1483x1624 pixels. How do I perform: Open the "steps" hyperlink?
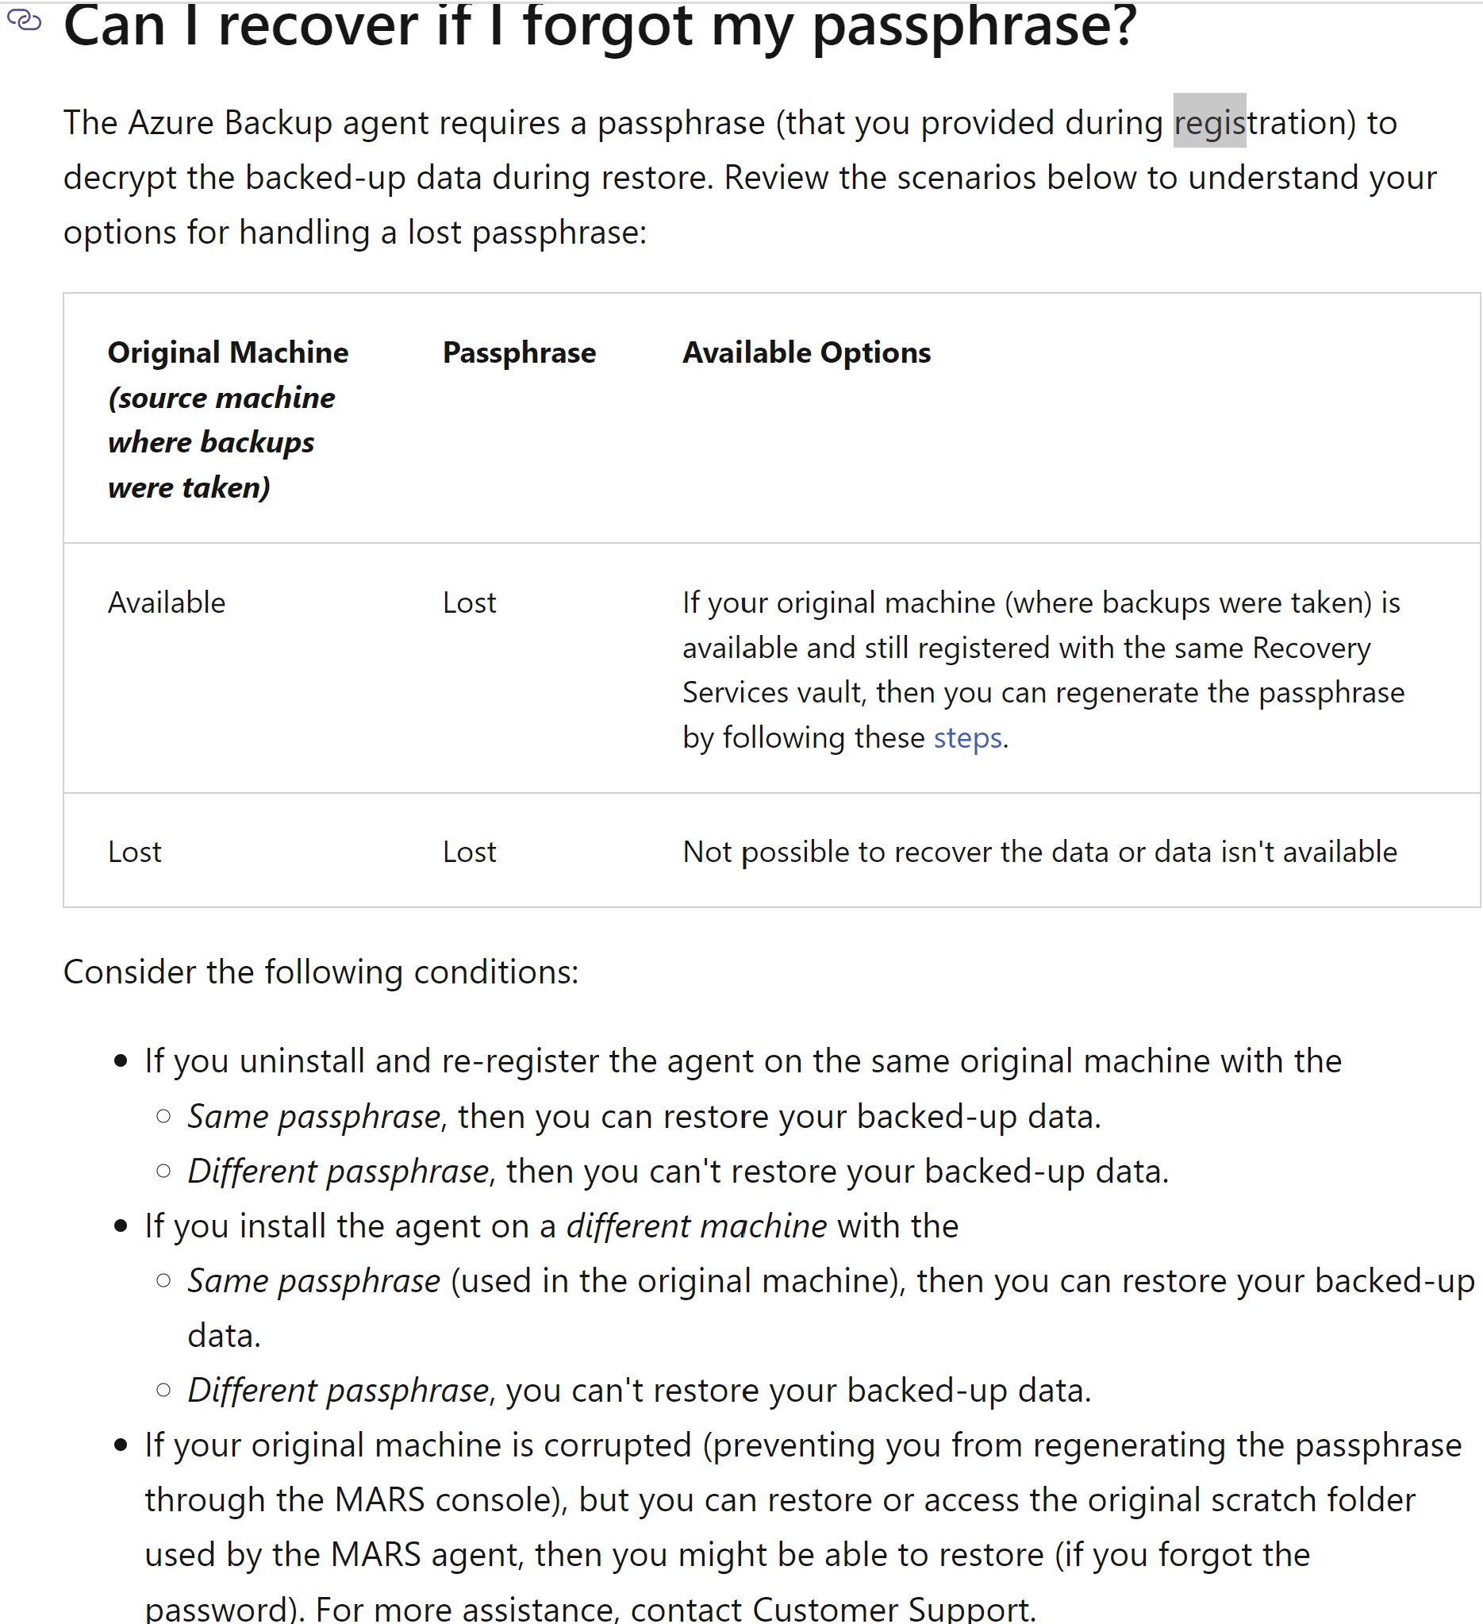coord(967,738)
